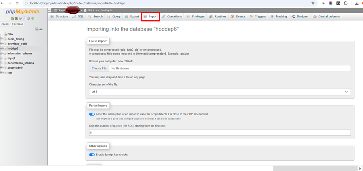Click the Recent tables button
This screenshot has height=171, width=363.
coord(5,24)
